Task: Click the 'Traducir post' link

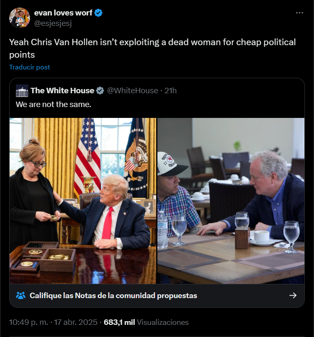Action: click(x=30, y=67)
